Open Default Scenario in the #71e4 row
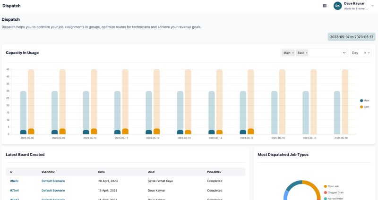This screenshot has width=378, height=200. click(x=53, y=191)
